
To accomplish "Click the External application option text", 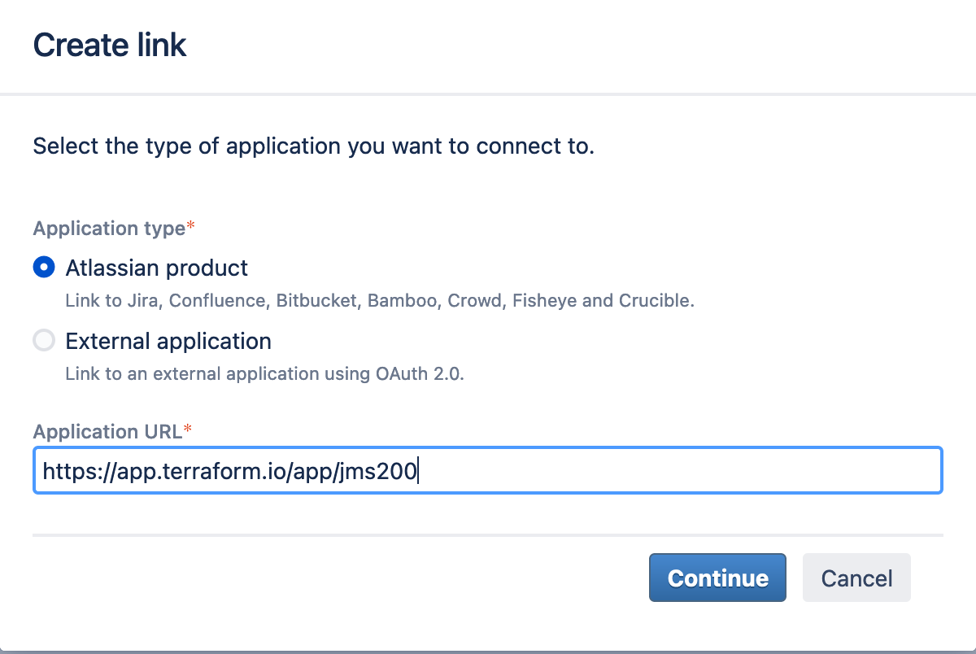I will pyautogui.click(x=168, y=341).
